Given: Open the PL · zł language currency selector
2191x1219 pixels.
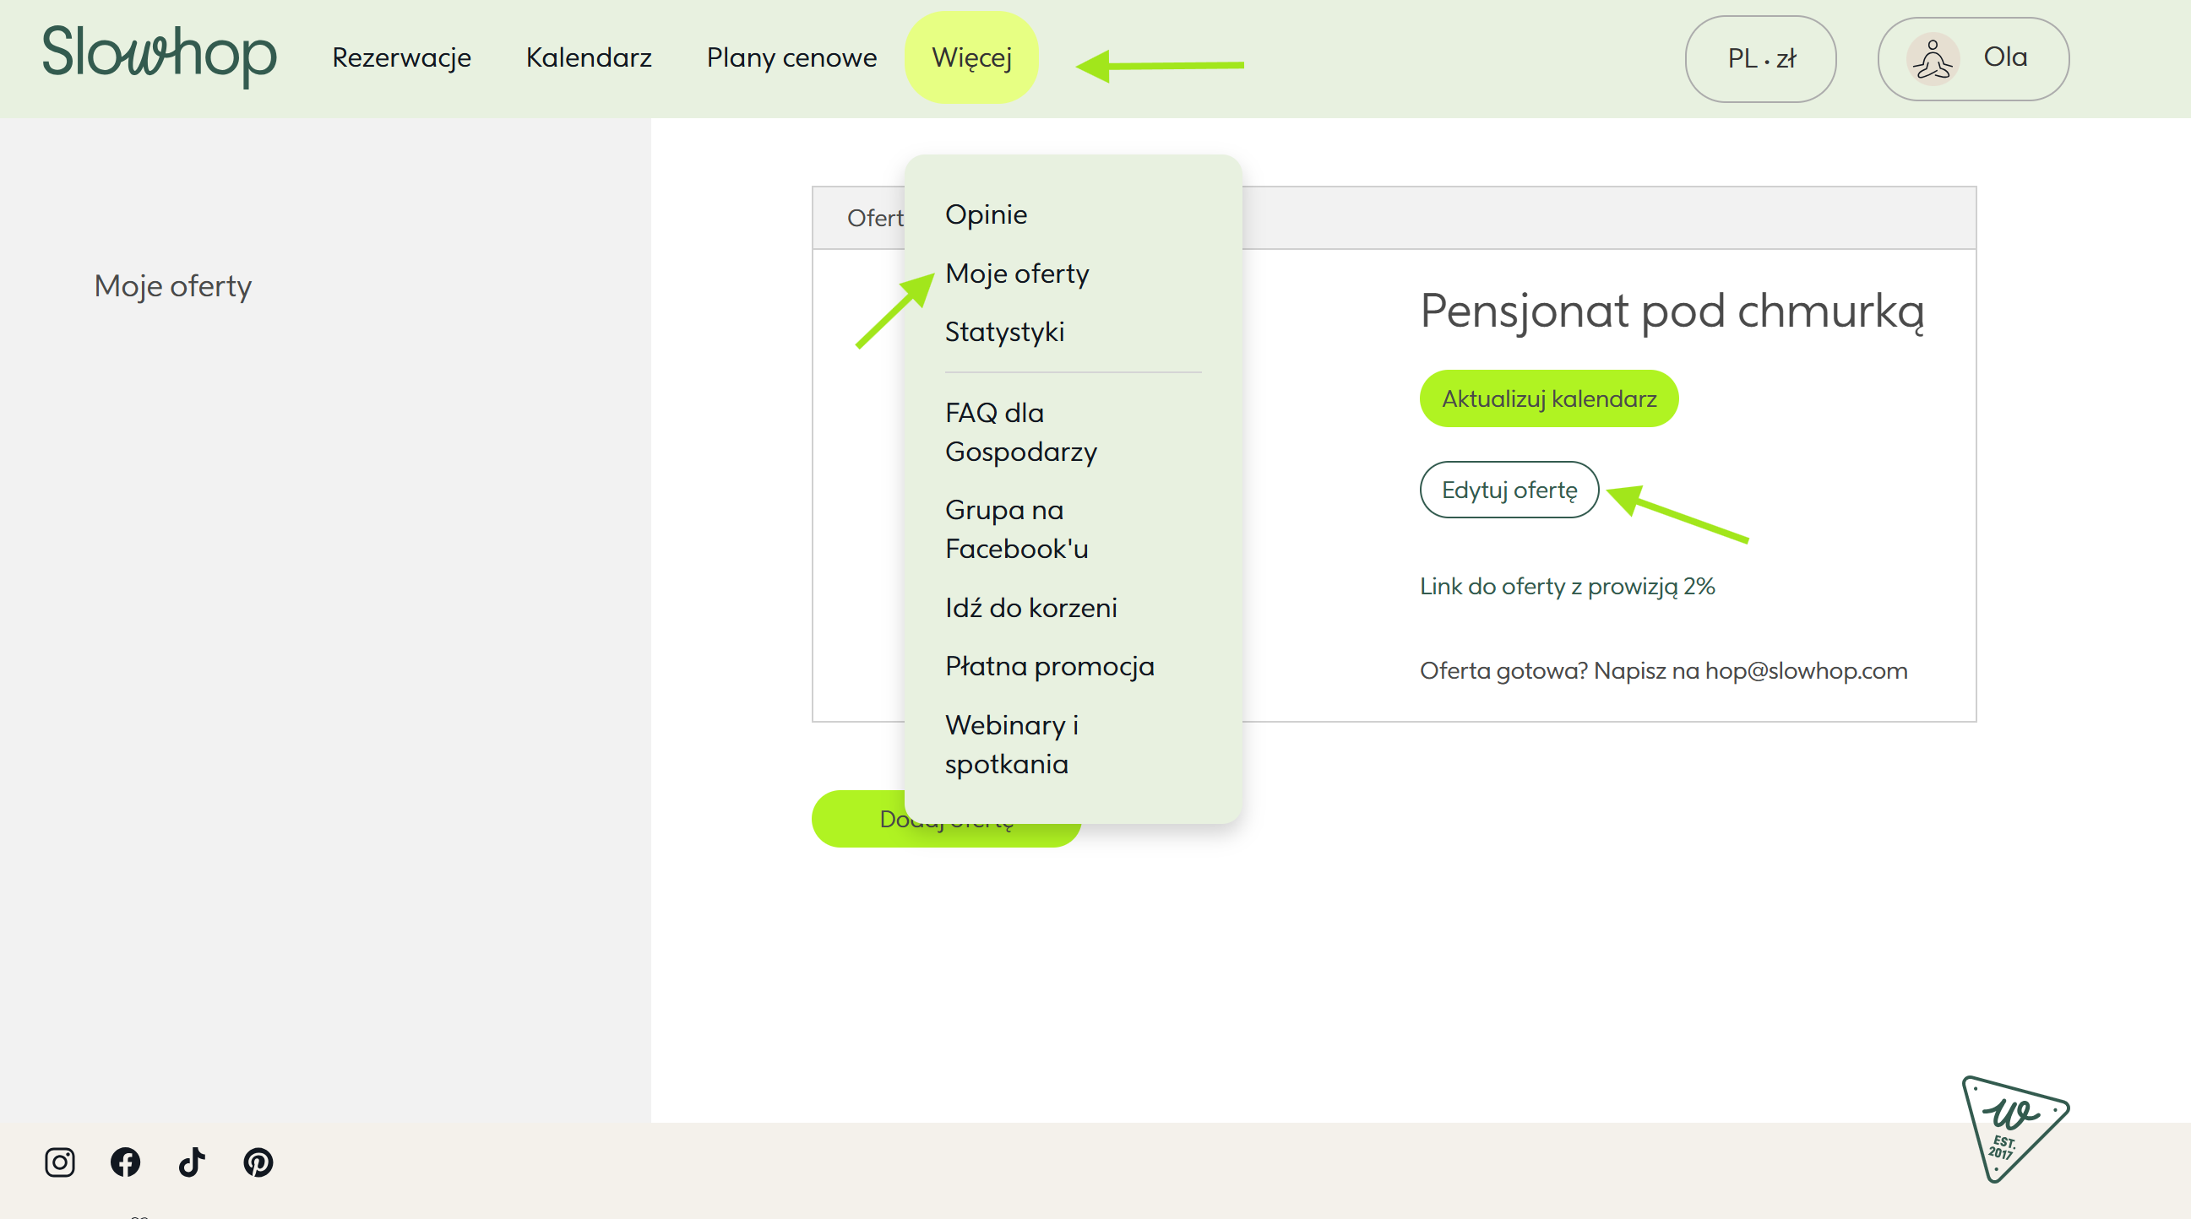Looking at the screenshot, I should (1759, 58).
